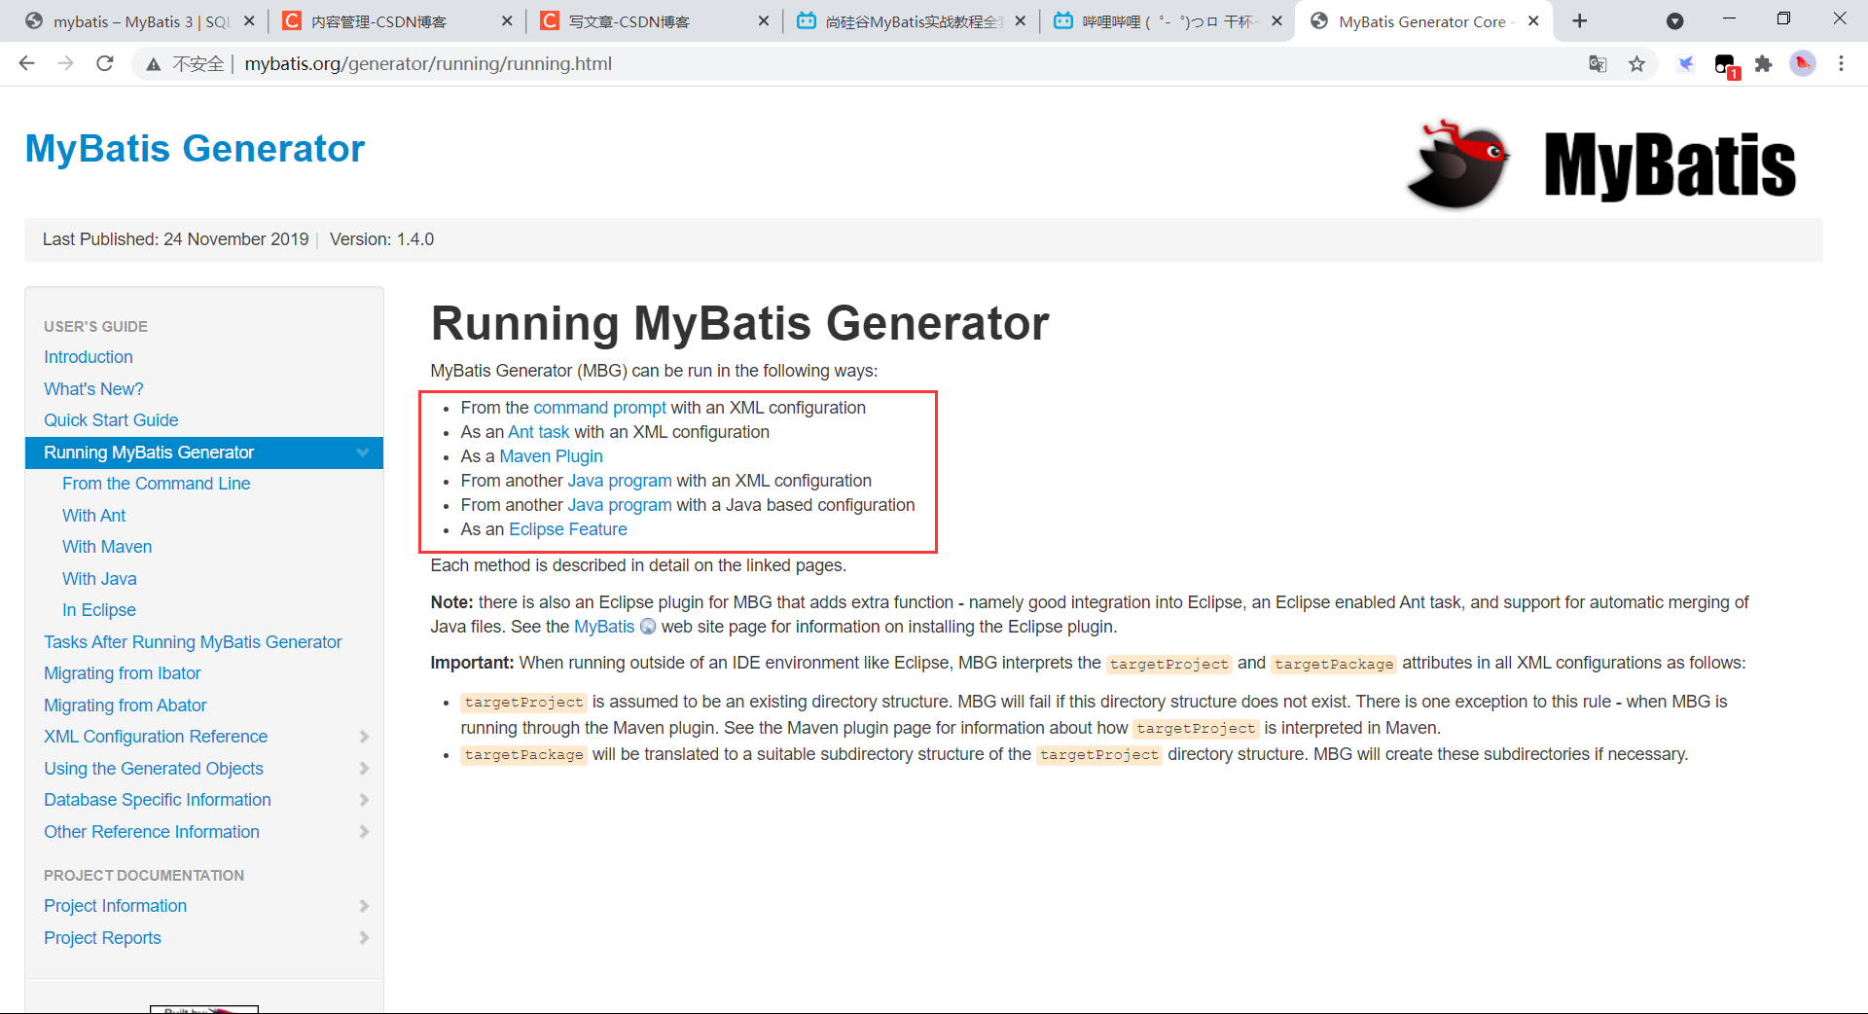Viewport: 1868px width, 1014px height.
Task: Open the Using the Generated Objects link
Action: point(154,769)
